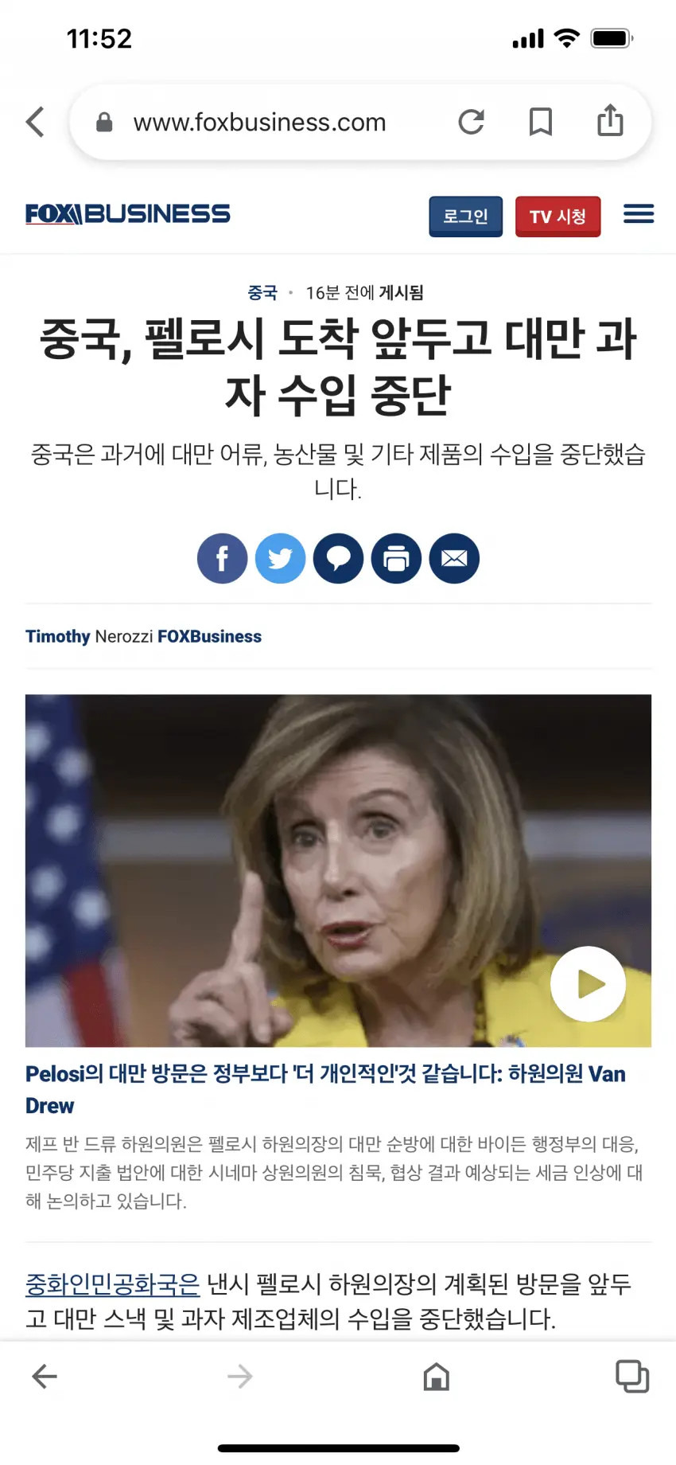Click the TV 시청 button
Image resolution: width=676 pixels, height=1465 pixels.
coord(558,217)
